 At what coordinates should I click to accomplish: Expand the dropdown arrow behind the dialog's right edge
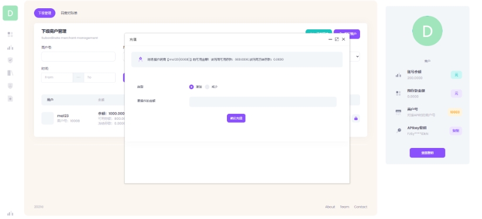coord(357,56)
